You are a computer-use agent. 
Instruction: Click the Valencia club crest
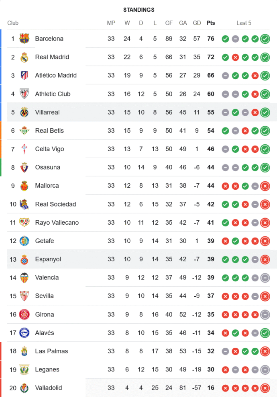24,278
